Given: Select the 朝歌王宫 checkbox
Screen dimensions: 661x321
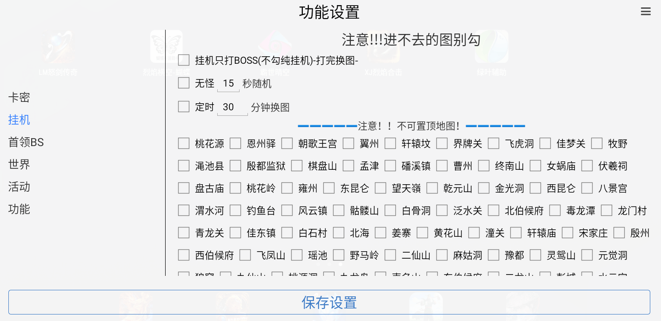Looking at the screenshot, I should coord(287,143).
